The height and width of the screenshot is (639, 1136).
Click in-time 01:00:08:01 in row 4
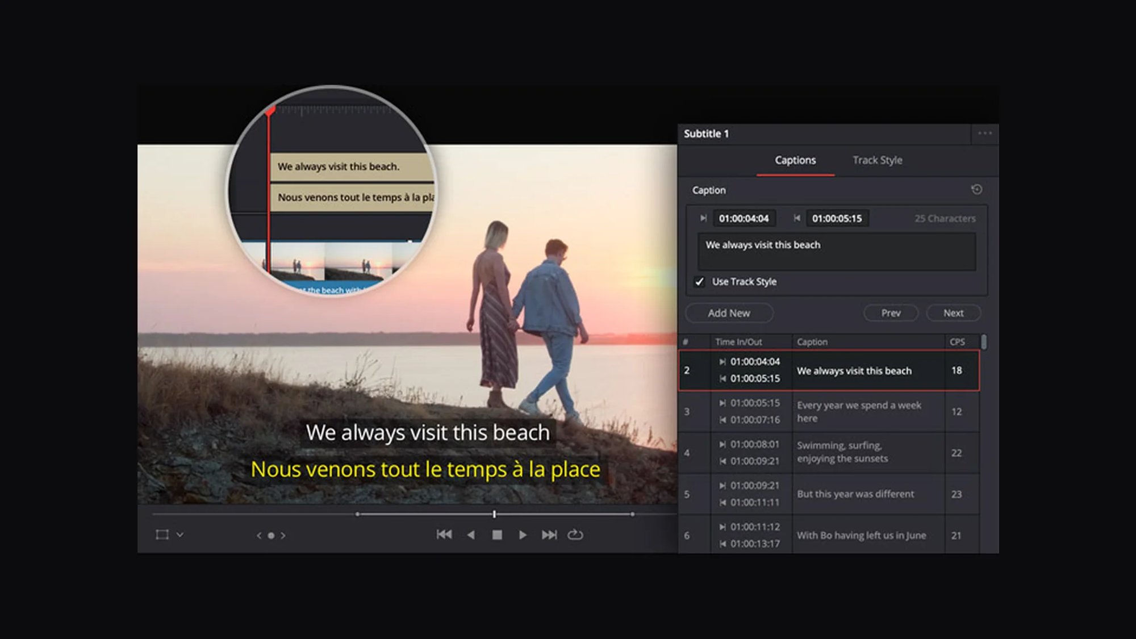pos(755,444)
